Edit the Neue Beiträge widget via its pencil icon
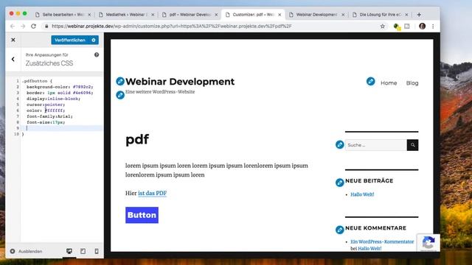The width and height of the screenshot is (472, 265). [339, 183]
